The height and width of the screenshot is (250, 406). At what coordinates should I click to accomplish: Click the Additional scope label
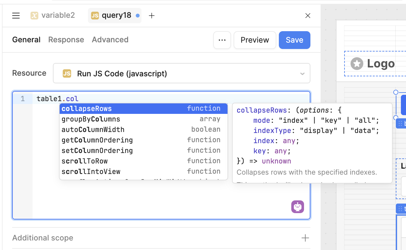pyautogui.click(x=43, y=238)
